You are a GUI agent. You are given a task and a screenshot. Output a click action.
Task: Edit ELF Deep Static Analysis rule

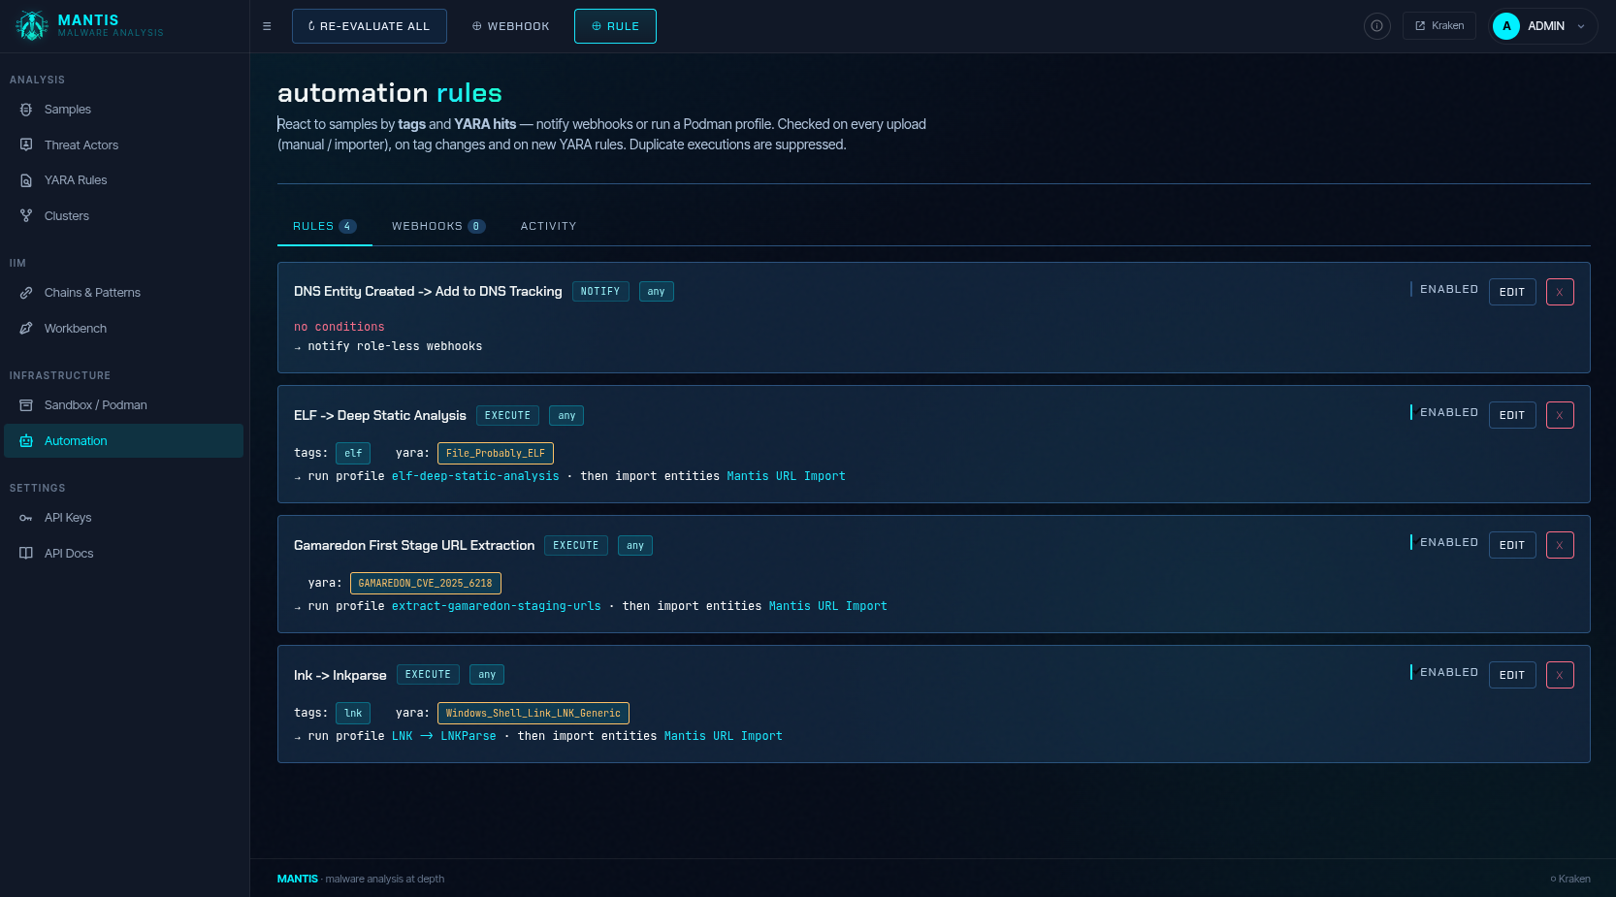1512,415
